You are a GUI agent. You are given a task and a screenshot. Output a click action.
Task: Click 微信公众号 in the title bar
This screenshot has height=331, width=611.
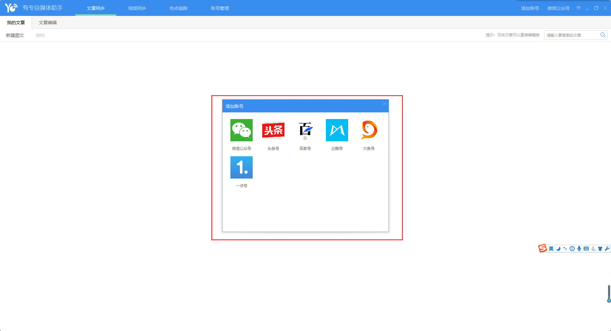coord(558,8)
